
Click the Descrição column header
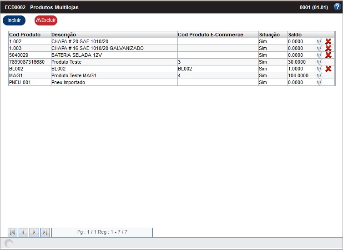coord(64,35)
